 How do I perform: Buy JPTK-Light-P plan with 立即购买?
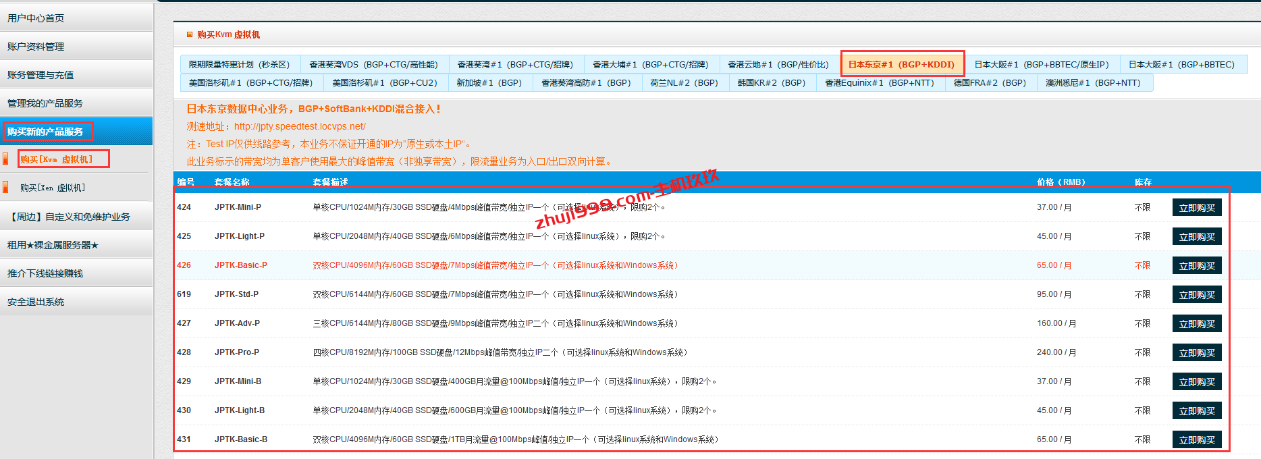(x=1197, y=237)
